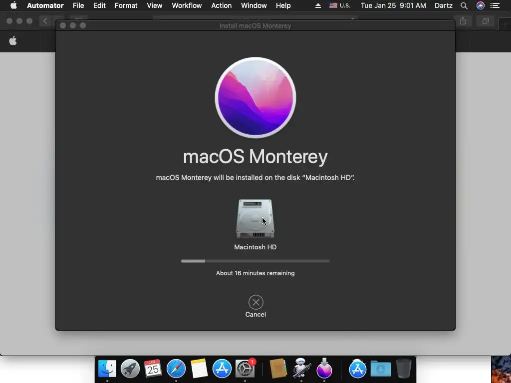Screen dimensions: 511x383
Task: Click the Share icon in Safari window
Action: click(x=463, y=21)
